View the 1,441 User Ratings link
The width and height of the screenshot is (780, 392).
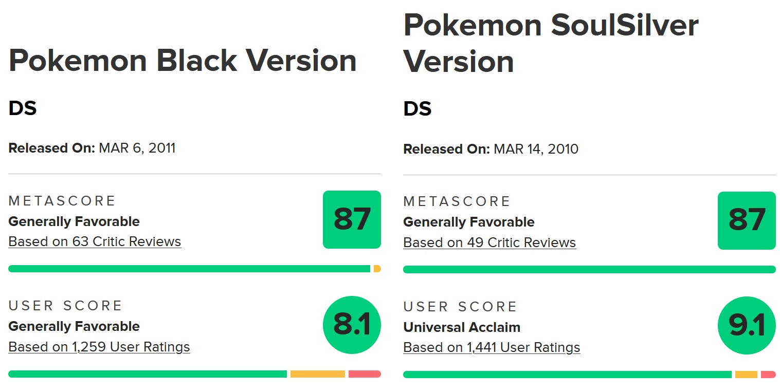click(x=492, y=348)
